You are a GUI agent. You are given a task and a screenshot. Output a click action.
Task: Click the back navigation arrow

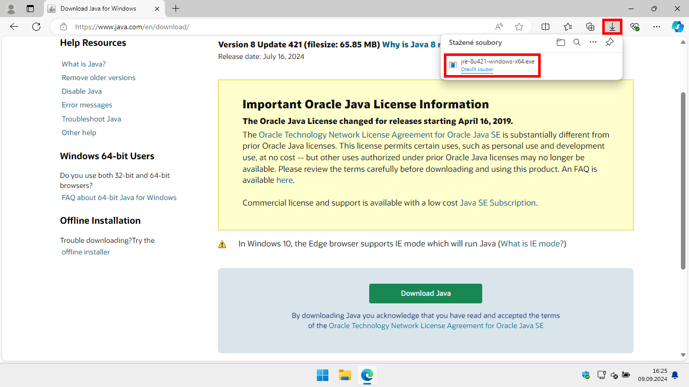(14, 27)
